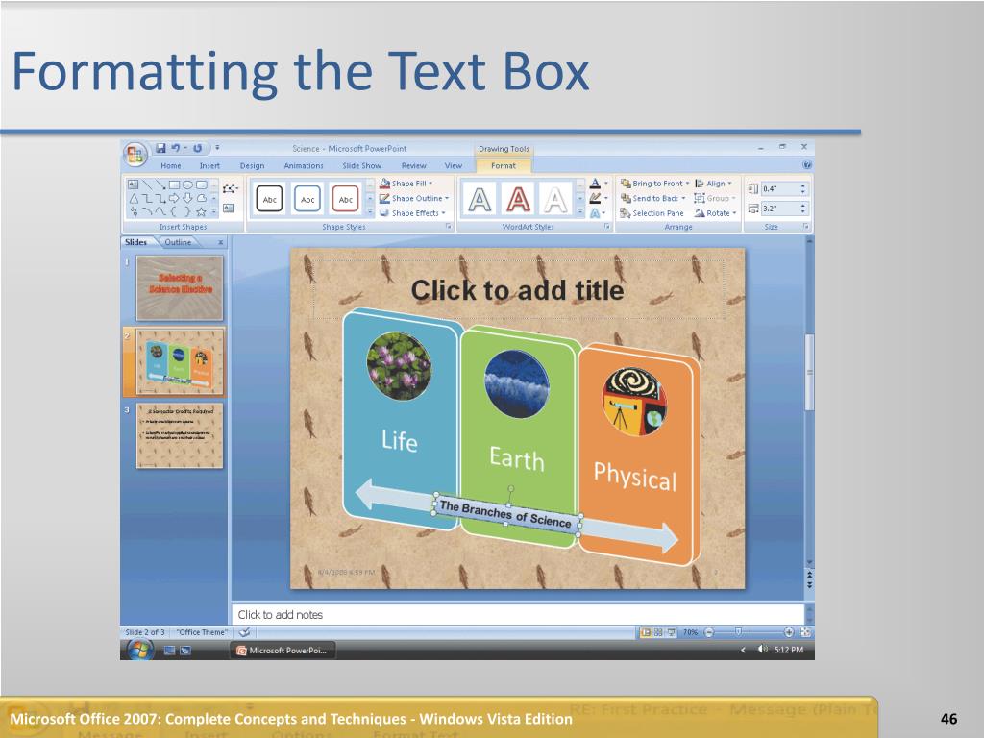
Task: Click the Save icon in Quick Access Toolbar
Action: click(160, 148)
